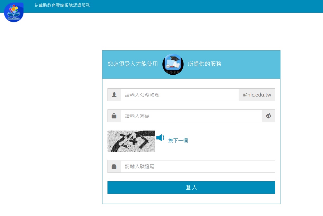Focus the 請輸入公務帳號 account input field
This screenshot has height=216, width=323.
click(180, 95)
